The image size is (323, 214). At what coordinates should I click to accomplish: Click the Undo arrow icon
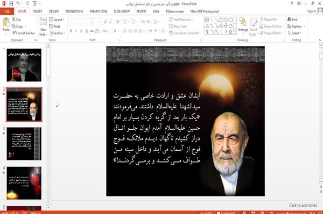[x=18, y=4]
